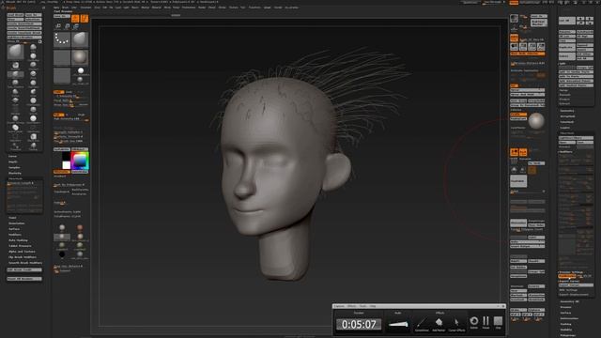Open the recorder Capture menu

pos(339,306)
